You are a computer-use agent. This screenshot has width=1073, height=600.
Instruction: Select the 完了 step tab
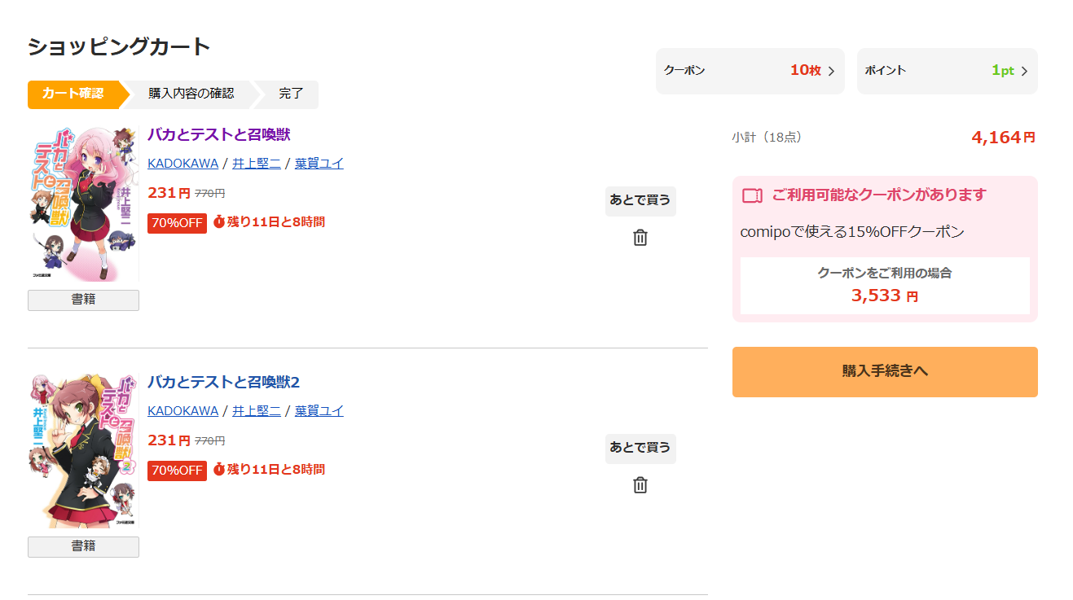pos(291,94)
